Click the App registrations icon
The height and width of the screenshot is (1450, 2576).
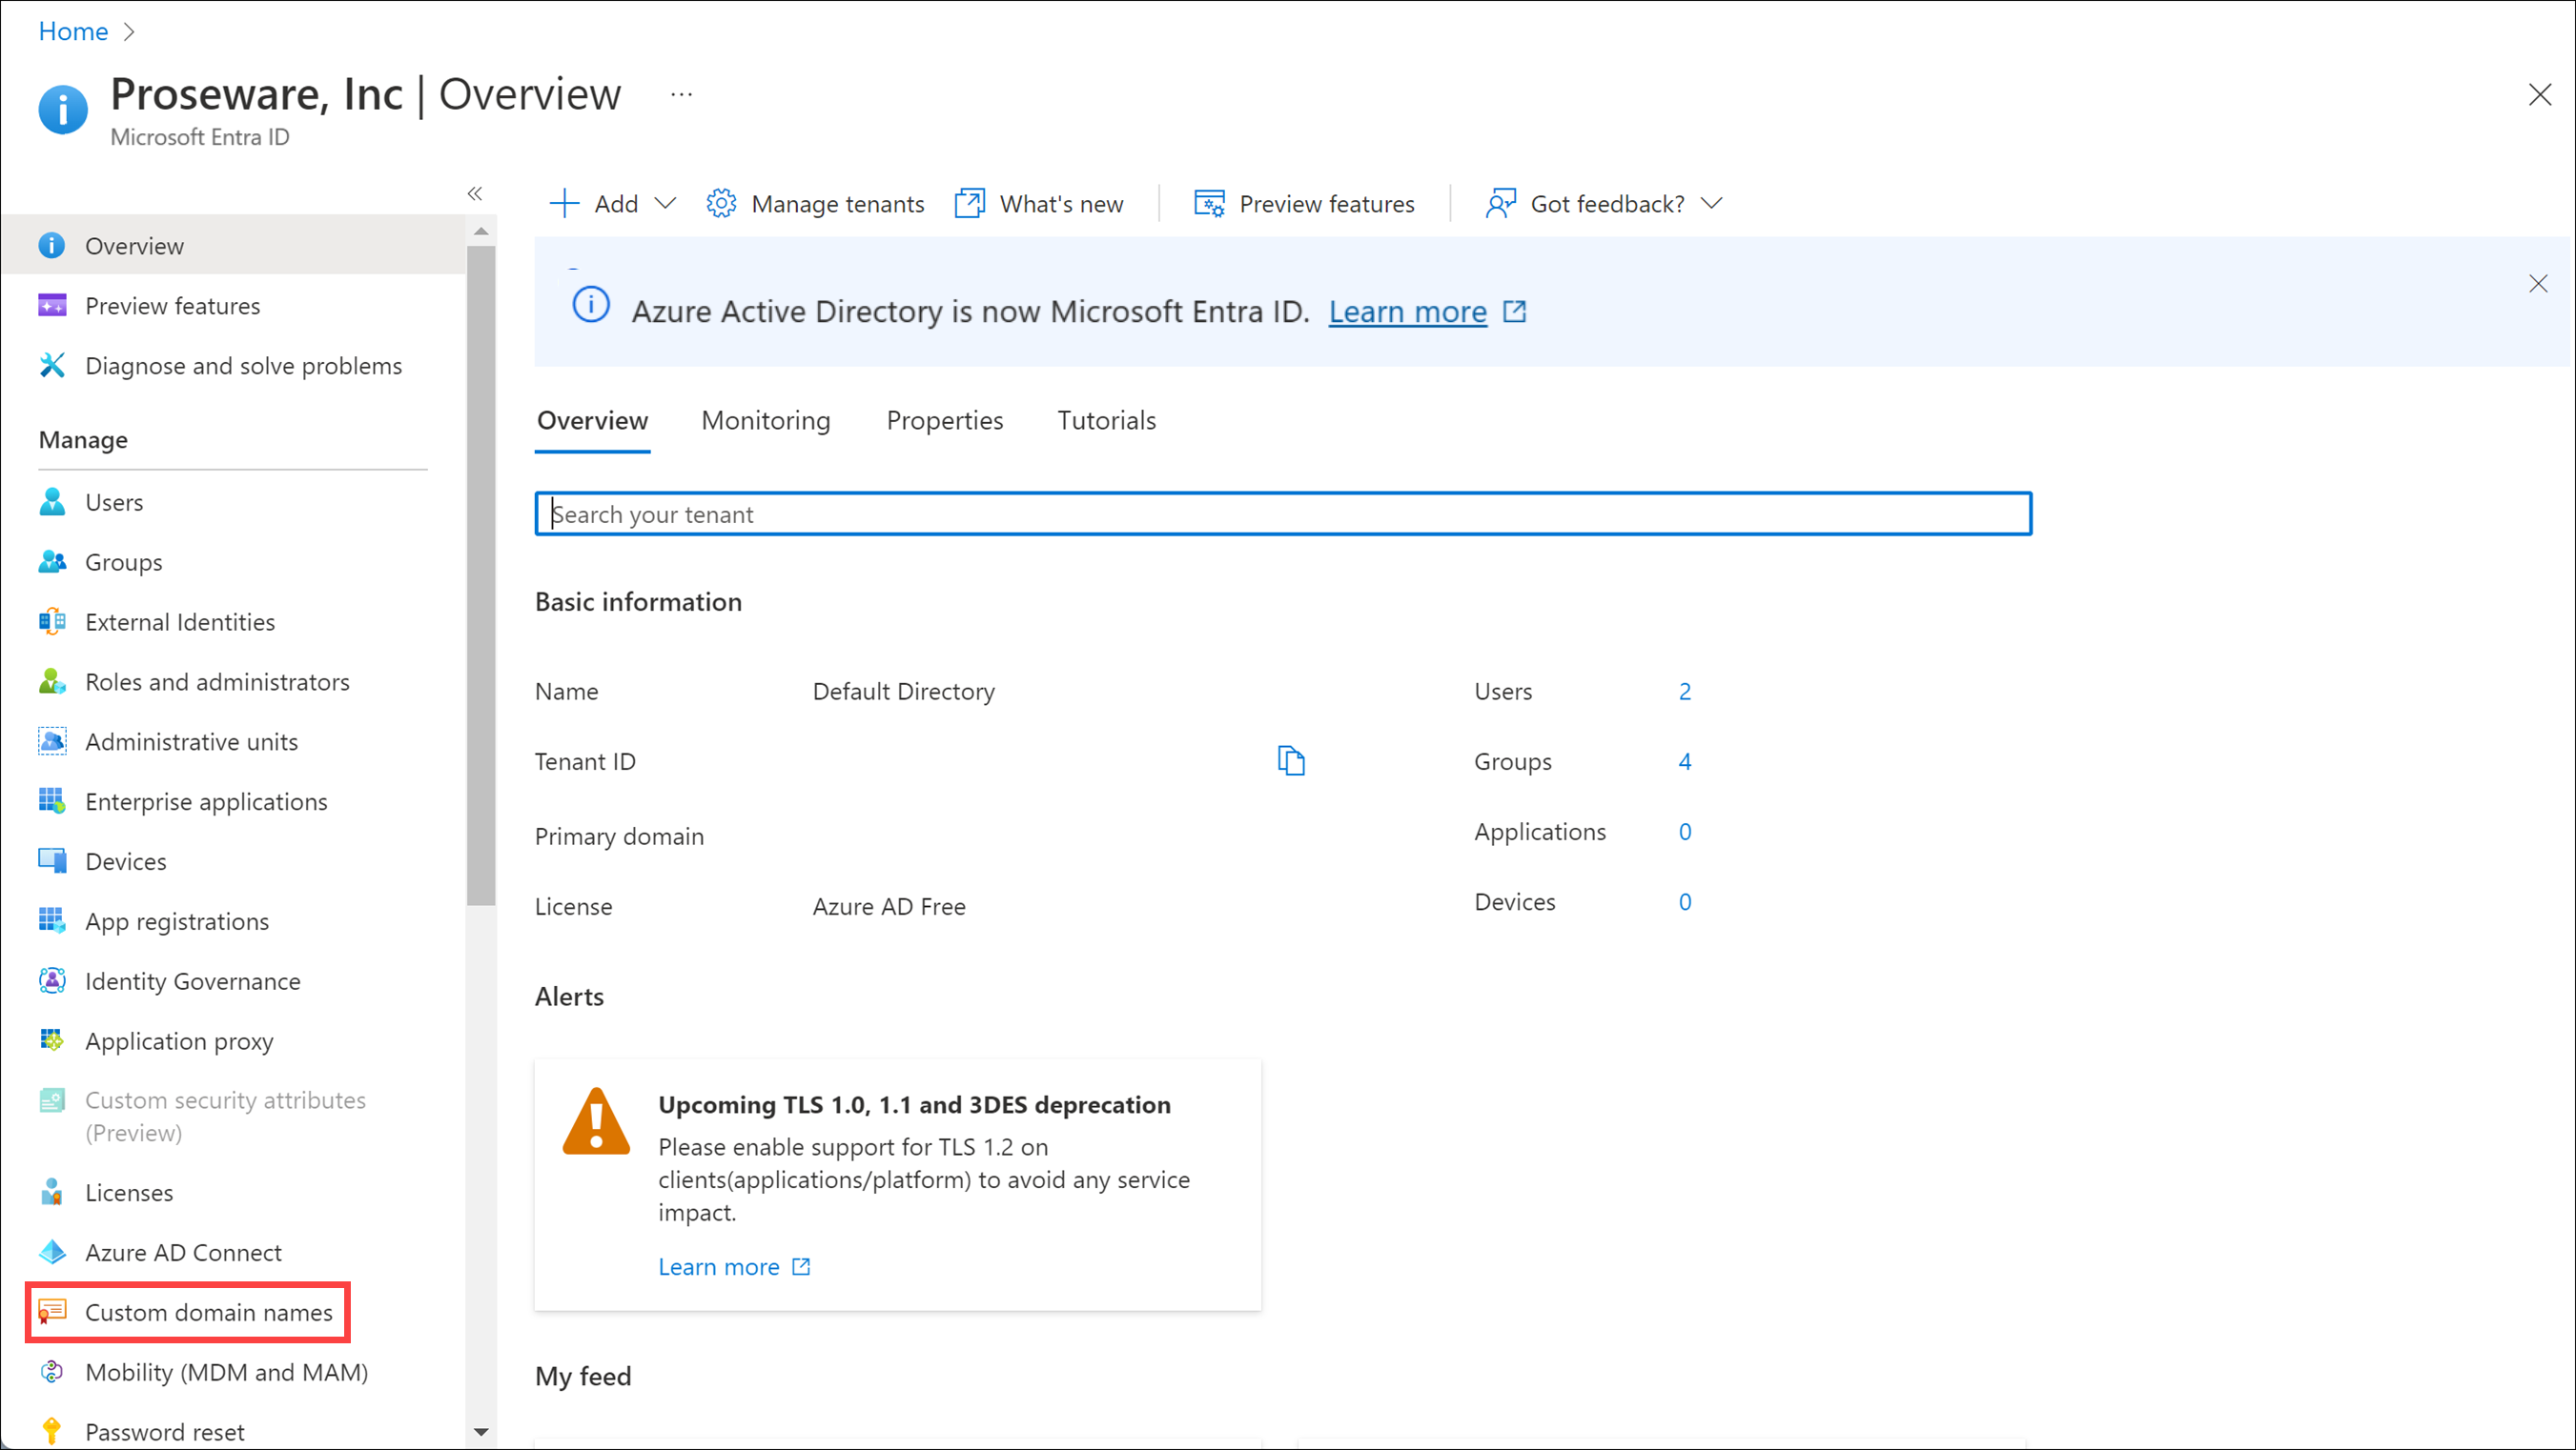(52, 921)
